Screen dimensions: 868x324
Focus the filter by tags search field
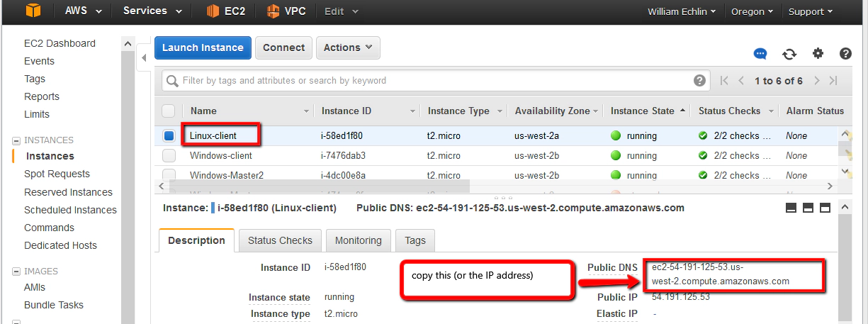click(x=432, y=81)
